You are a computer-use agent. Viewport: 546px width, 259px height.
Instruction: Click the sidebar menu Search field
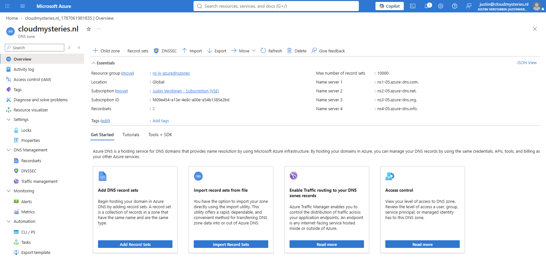pyautogui.click(x=35, y=48)
